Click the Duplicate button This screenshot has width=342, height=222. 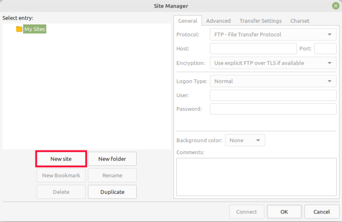[x=112, y=192]
